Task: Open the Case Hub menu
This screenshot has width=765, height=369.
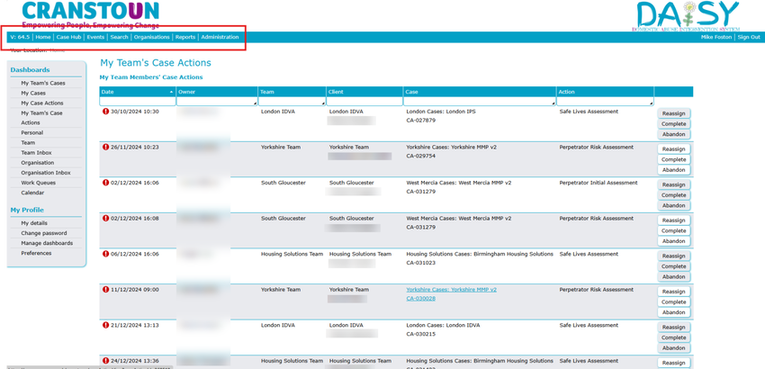Action: click(x=68, y=37)
